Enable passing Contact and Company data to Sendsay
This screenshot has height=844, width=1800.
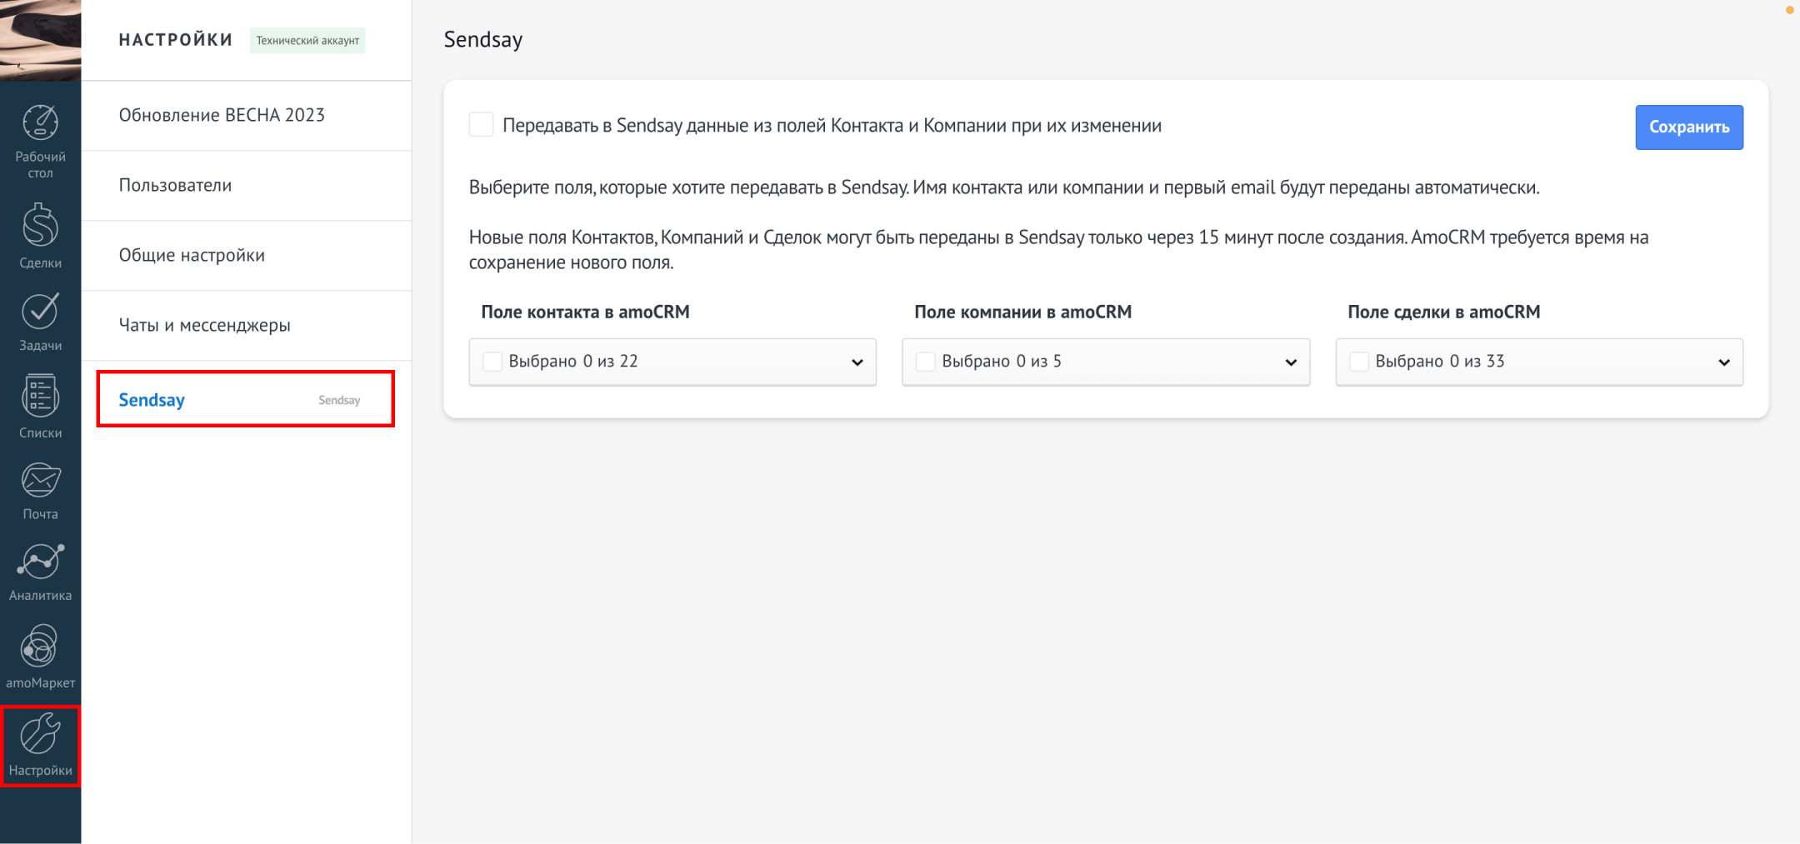[x=482, y=125]
